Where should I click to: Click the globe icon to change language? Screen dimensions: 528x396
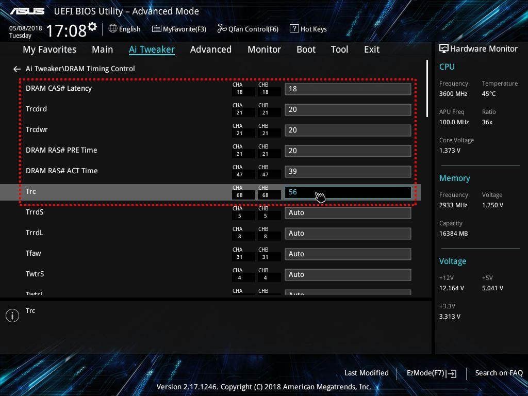click(x=114, y=29)
